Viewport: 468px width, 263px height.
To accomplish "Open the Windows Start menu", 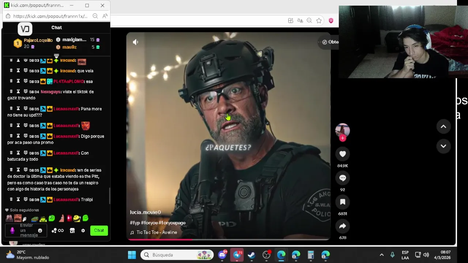I will [x=132, y=255].
